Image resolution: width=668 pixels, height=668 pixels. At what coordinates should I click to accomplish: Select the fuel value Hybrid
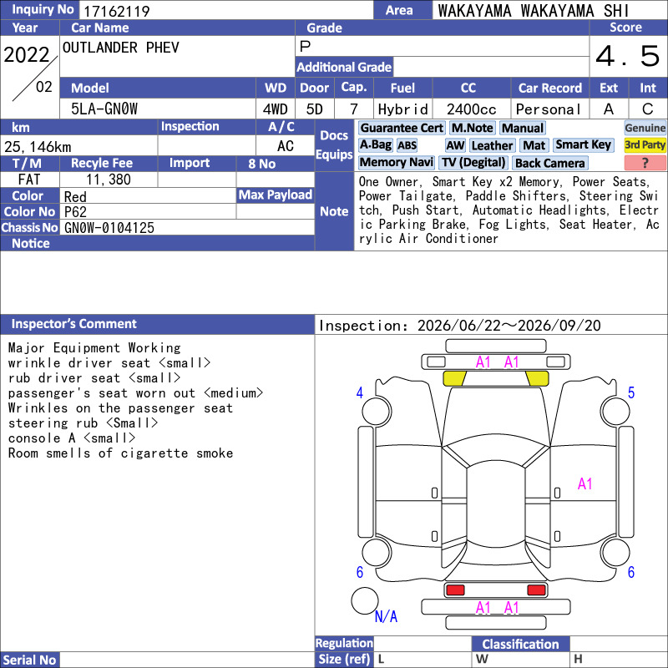point(402,109)
